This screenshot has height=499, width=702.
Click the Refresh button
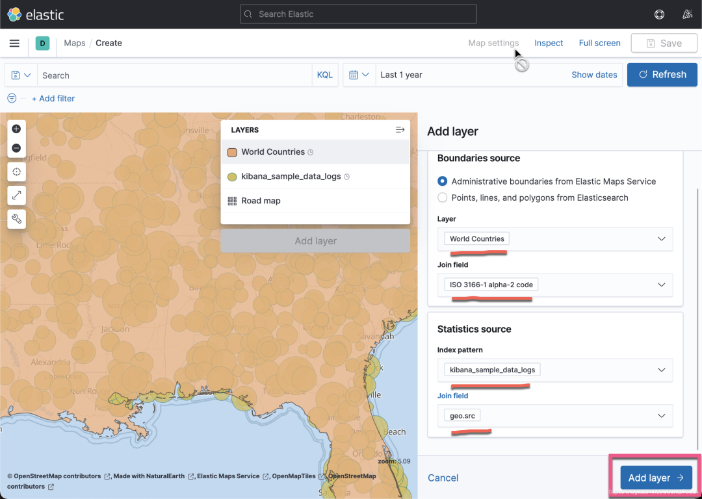click(x=662, y=75)
